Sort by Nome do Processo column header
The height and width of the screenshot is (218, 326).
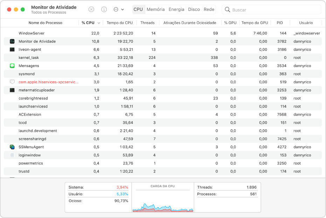45,23
